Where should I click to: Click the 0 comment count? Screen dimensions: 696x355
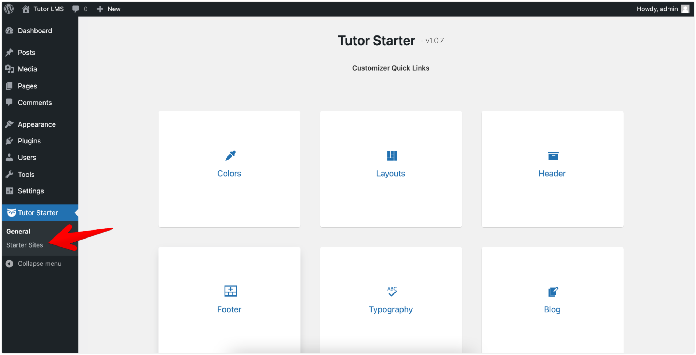click(x=86, y=9)
